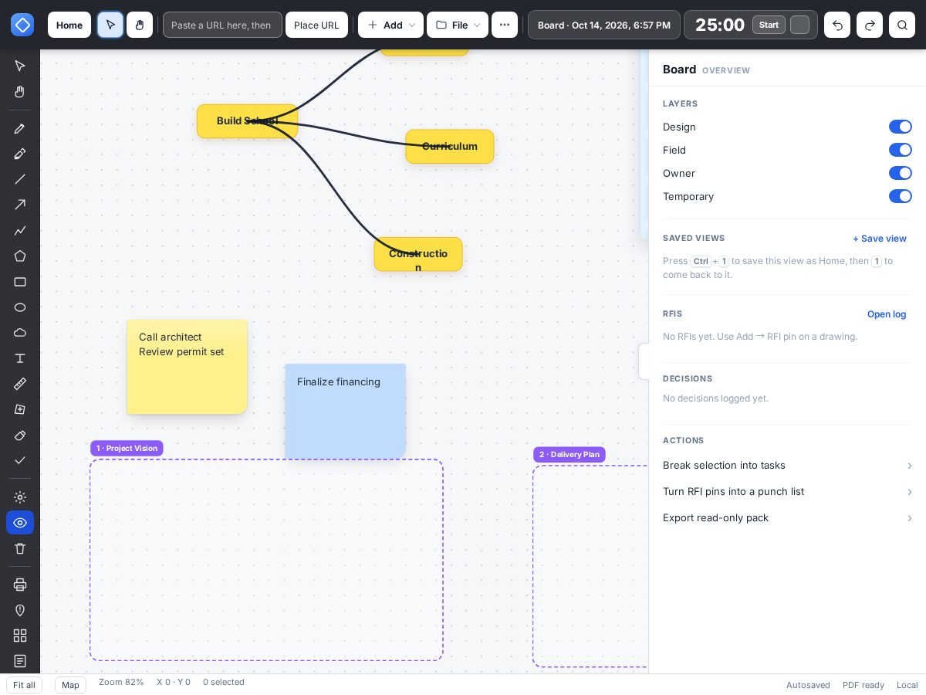Select the yellow Call architect sticky note

point(187,367)
